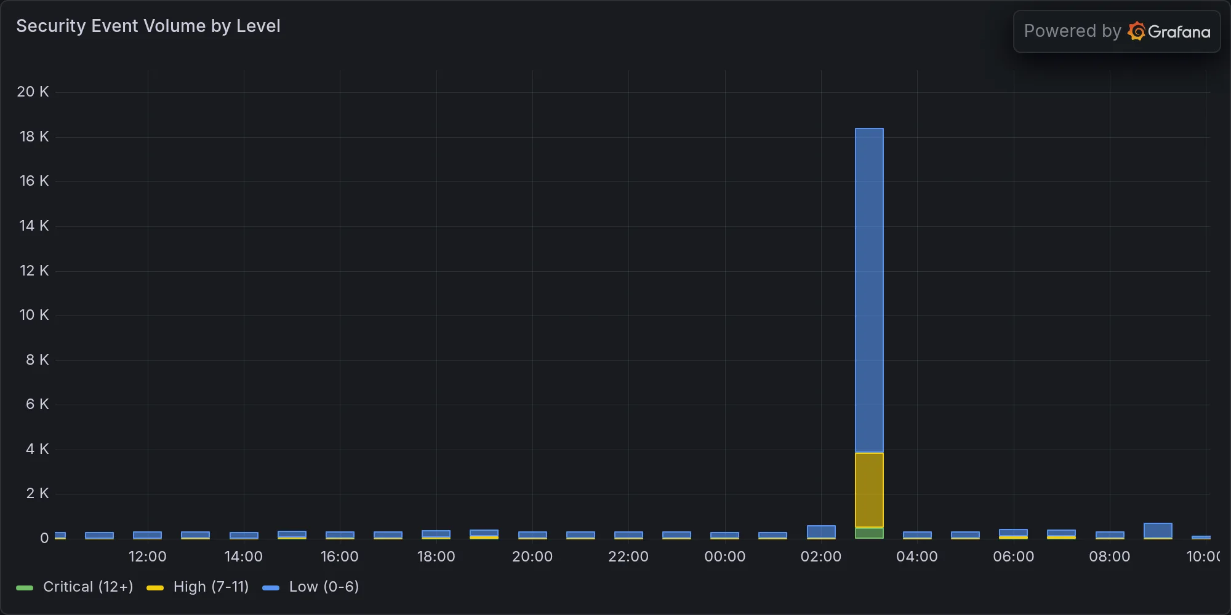Screen dimensions: 1231x615
Task: Click the green Critical legend color swatch
Action: tap(25, 588)
